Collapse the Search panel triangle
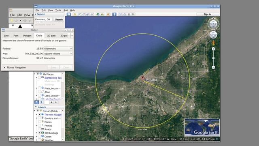259x146 pixels. [x=36, y=15]
